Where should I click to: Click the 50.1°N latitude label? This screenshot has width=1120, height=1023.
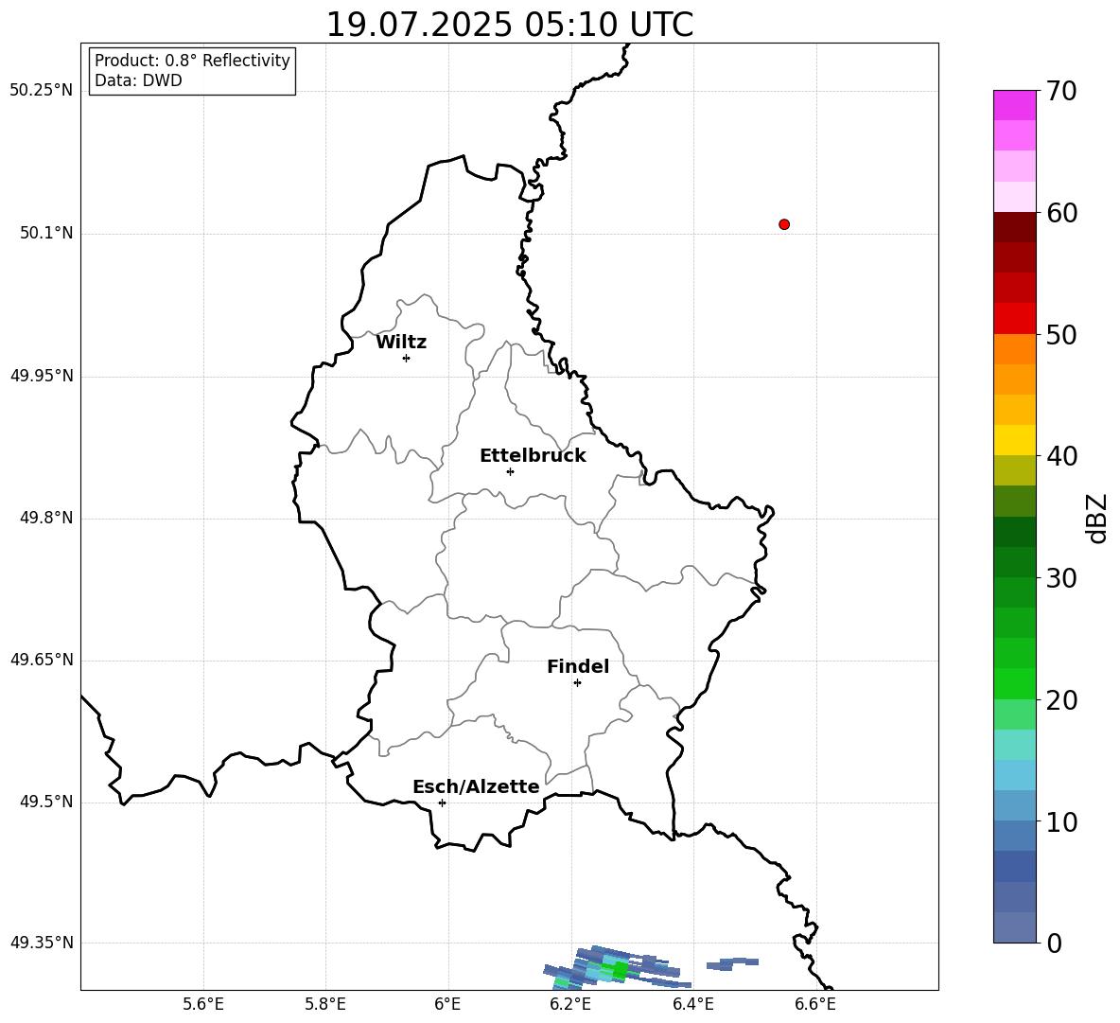pyautogui.click(x=46, y=233)
